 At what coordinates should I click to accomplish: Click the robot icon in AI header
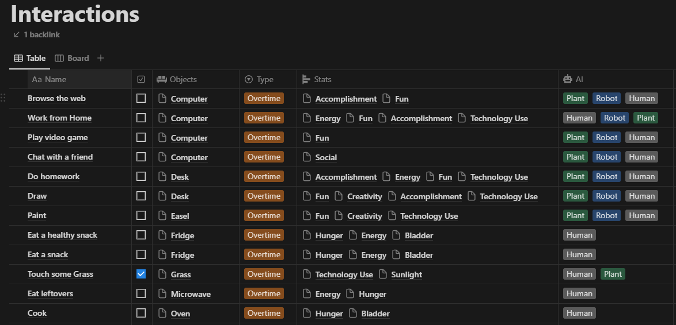[568, 79]
